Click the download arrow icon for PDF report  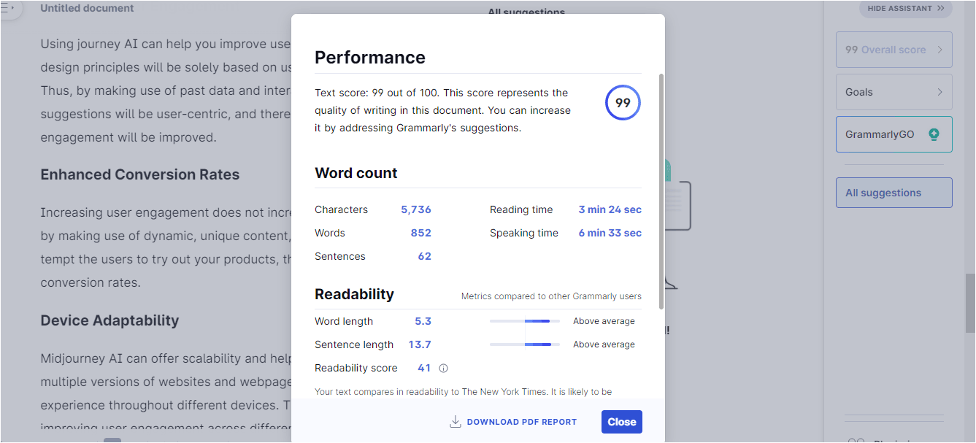pyautogui.click(x=456, y=422)
